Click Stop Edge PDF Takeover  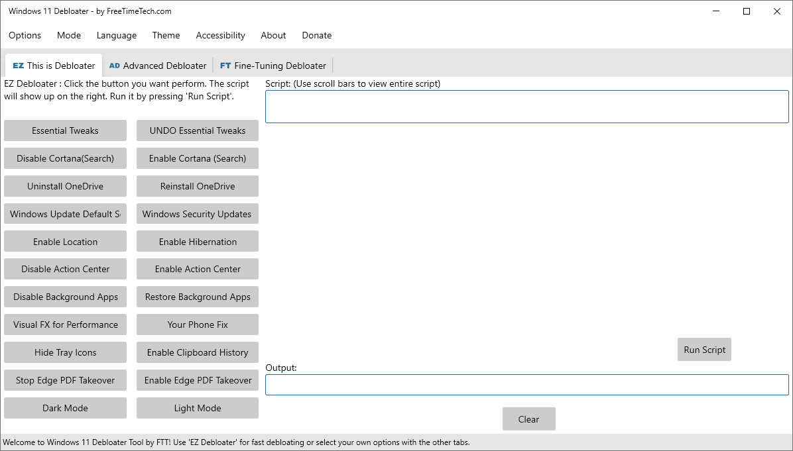click(x=65, y=379)
